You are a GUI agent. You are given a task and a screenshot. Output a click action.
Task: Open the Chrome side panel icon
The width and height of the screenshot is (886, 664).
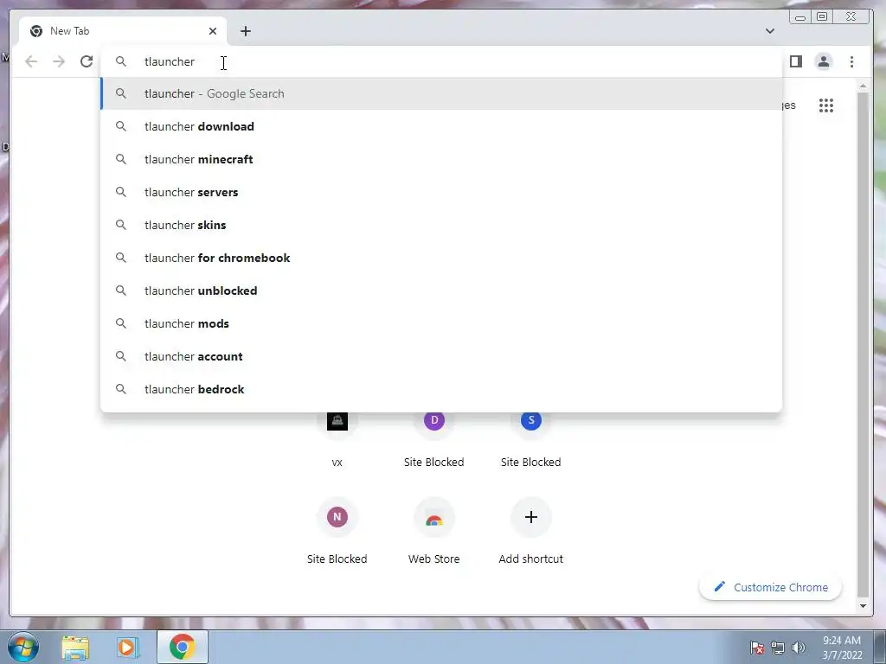(x=796, y=61)
